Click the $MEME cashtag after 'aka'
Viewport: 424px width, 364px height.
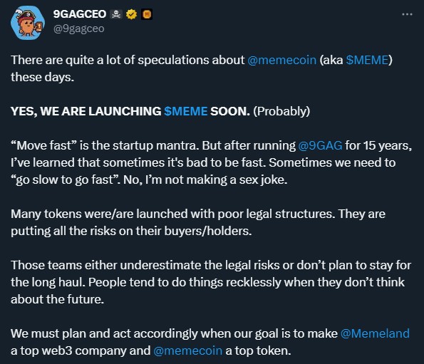click(367, 60)
